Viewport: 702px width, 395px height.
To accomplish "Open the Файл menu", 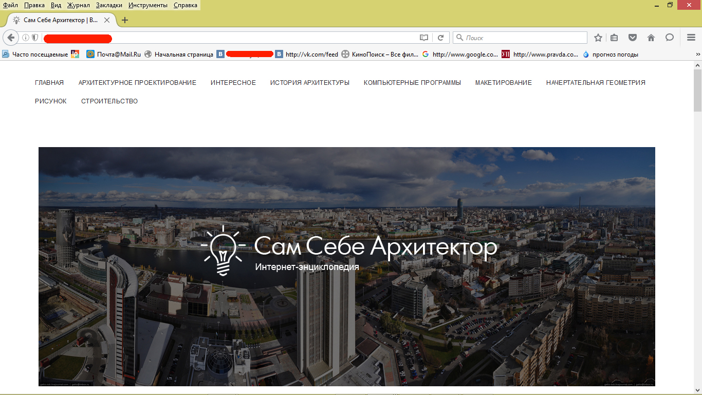I will (x=10, y=5).
